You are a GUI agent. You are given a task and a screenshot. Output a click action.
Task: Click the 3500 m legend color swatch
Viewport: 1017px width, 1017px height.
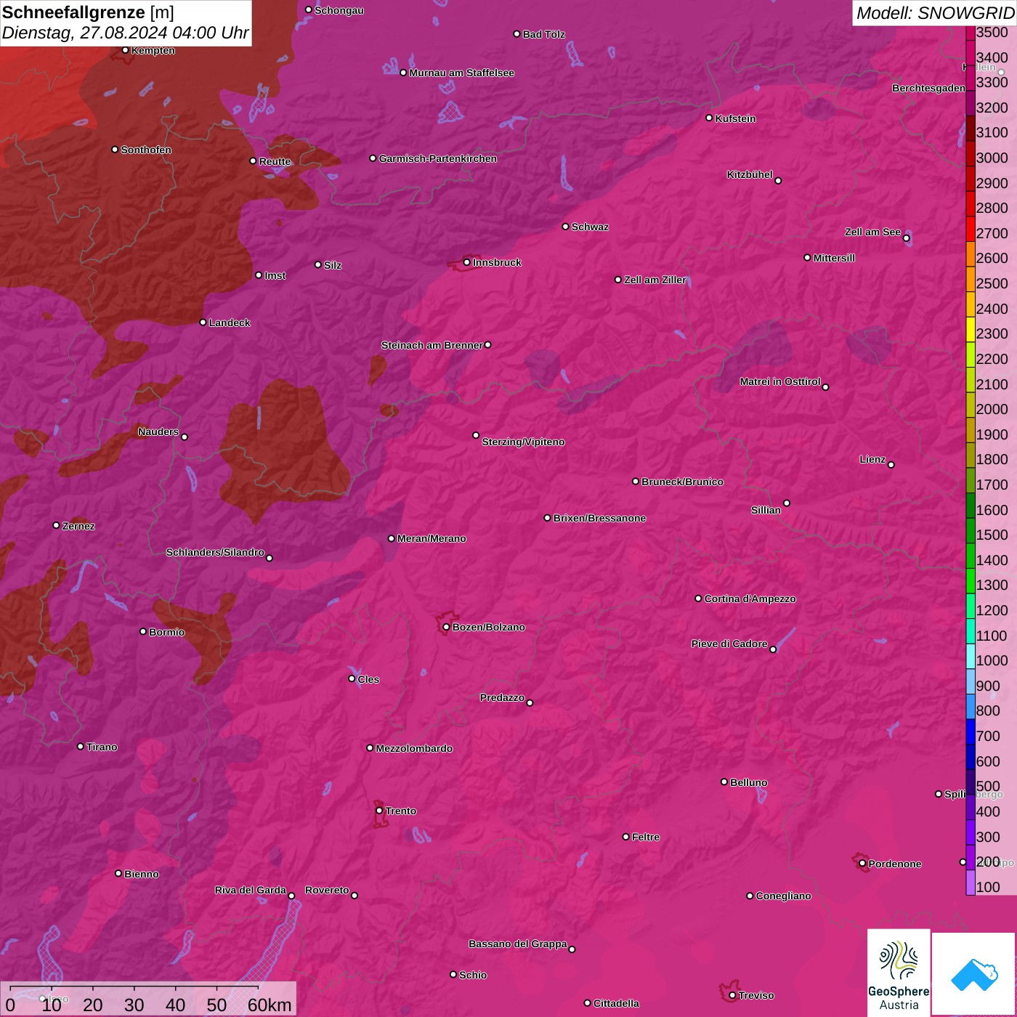(971, 33)
